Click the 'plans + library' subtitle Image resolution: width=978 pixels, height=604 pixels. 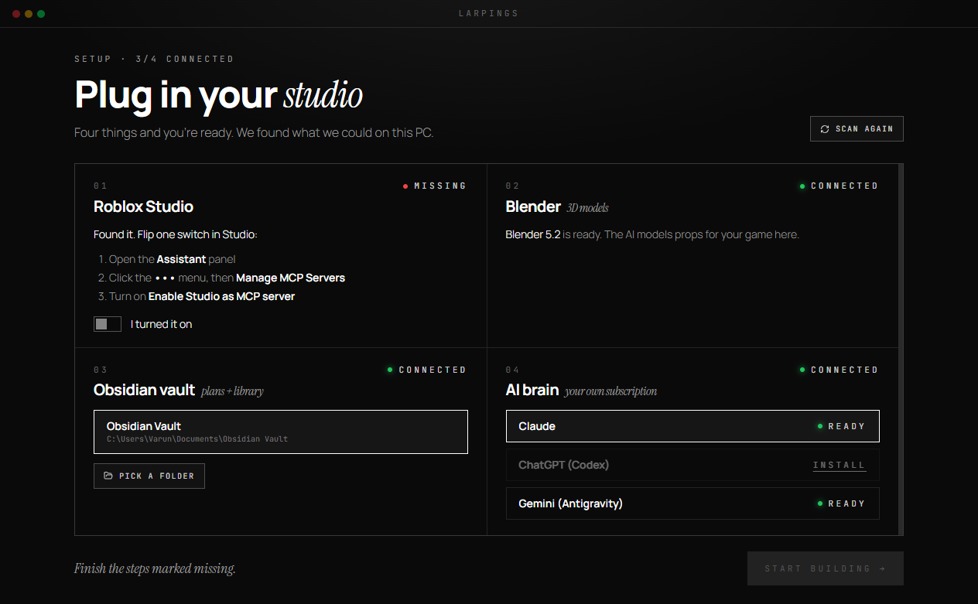tap(232, 391)
